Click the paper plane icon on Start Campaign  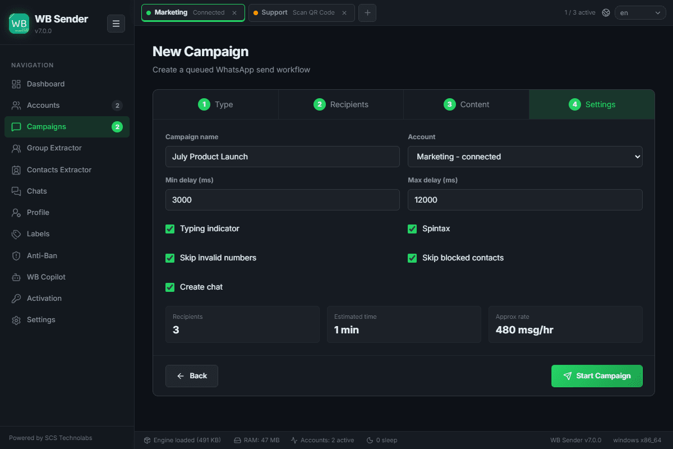568,376
